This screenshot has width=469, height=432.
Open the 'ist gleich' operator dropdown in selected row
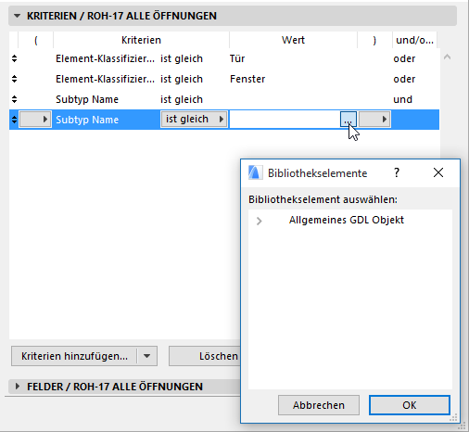tap(195, 120)
